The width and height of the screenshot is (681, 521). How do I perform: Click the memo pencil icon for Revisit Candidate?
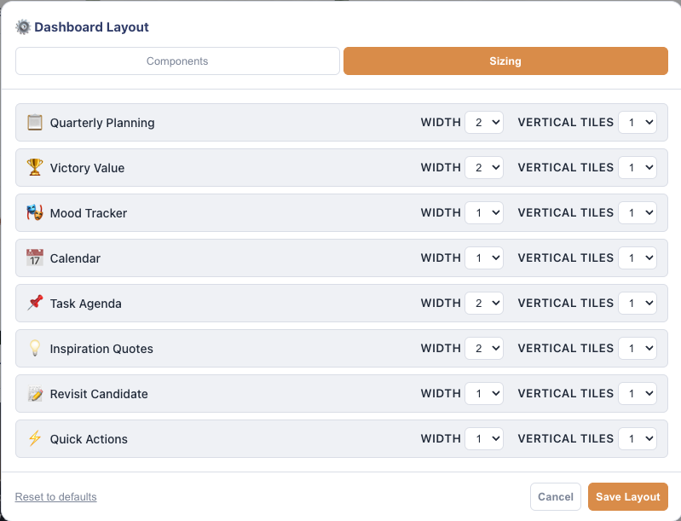(35, 394)
